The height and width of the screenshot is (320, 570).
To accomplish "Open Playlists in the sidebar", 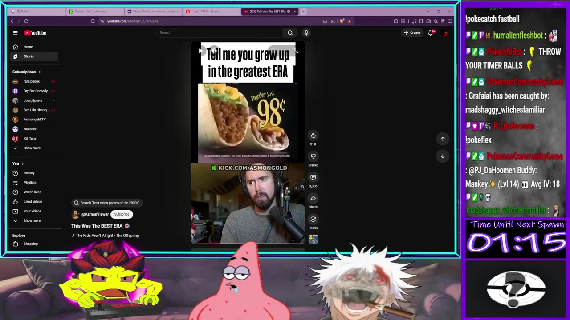I will click(x=33, y=183).
